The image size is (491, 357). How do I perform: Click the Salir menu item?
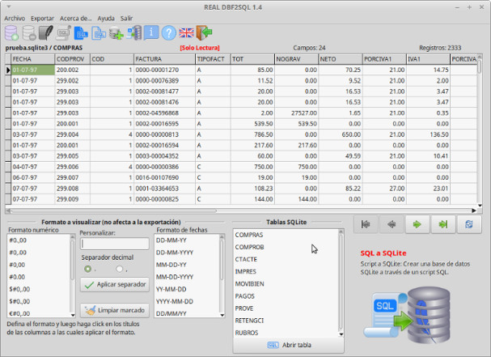[x=126, y=18]
